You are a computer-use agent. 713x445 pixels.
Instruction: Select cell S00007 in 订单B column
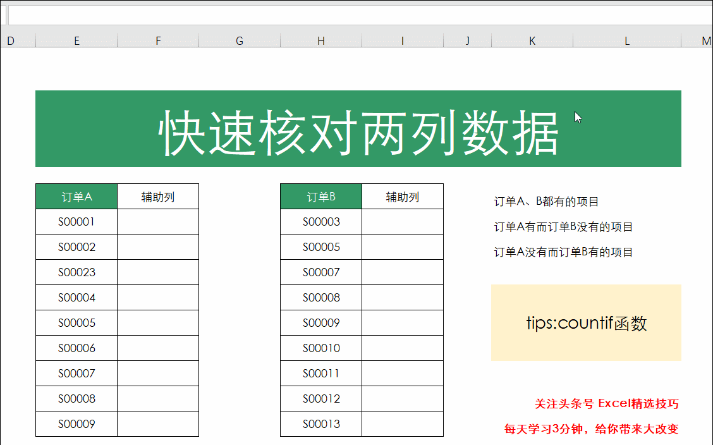tap(321, 272)
